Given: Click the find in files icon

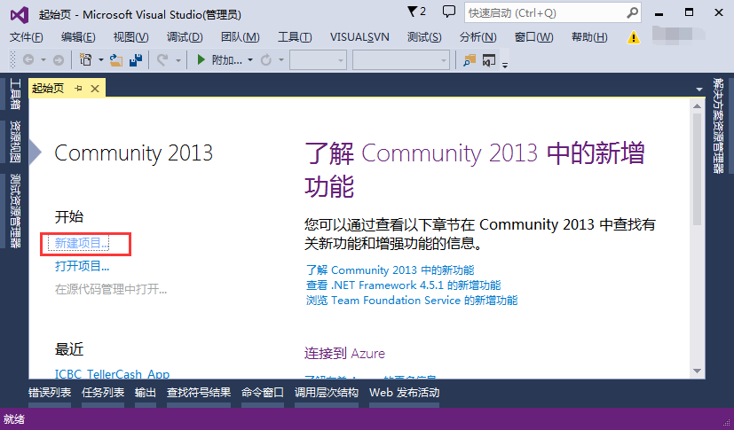Looking at the screenshot, I should 469,59.
